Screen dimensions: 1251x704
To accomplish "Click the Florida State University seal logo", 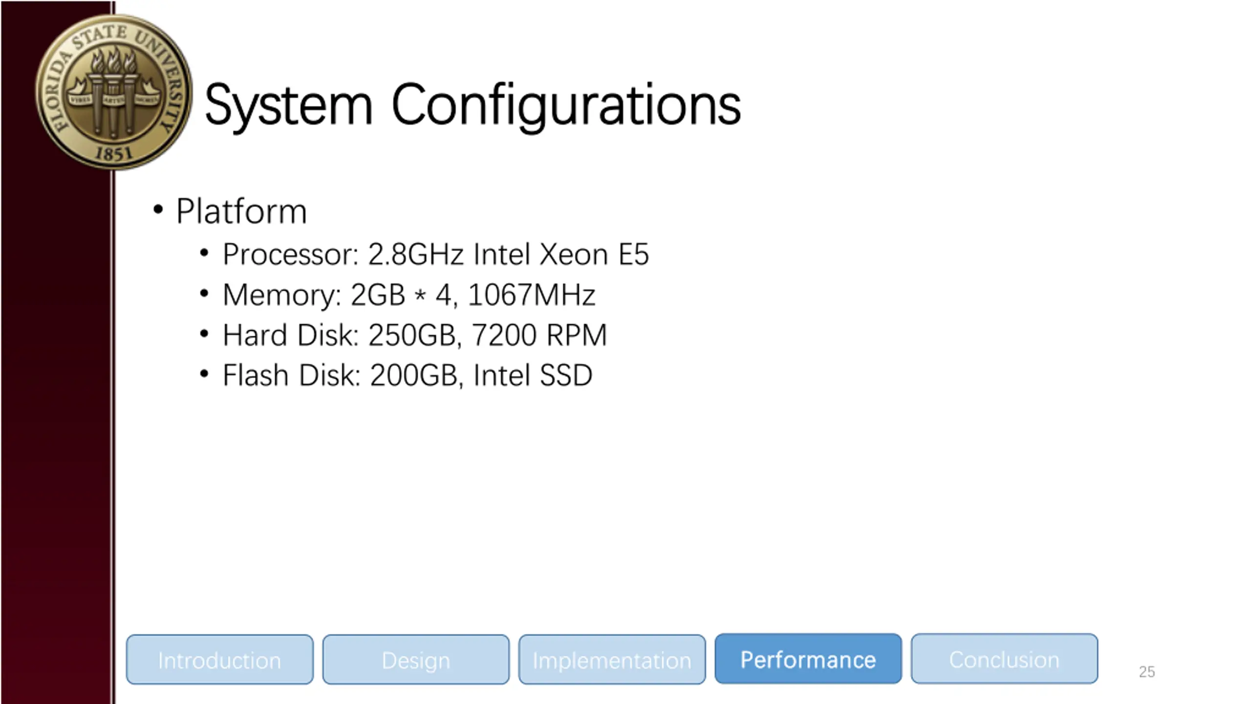I will pos(113,92).
